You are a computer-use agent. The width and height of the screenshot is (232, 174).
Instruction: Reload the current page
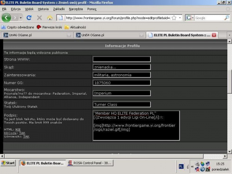(29, 18)
